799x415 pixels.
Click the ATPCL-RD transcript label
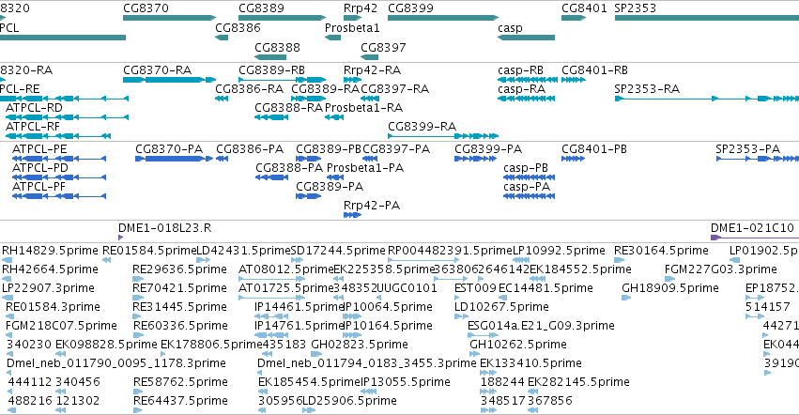[34, 108]
